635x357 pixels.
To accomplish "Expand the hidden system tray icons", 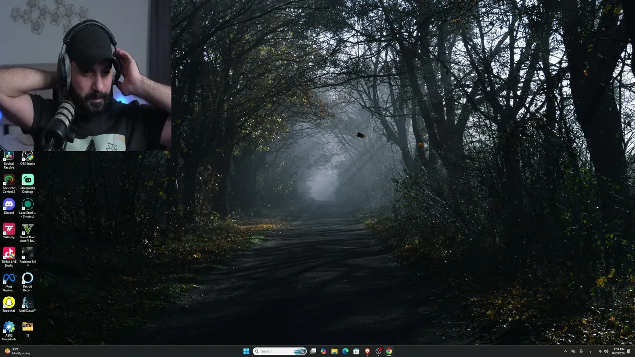I will (565, 351).
